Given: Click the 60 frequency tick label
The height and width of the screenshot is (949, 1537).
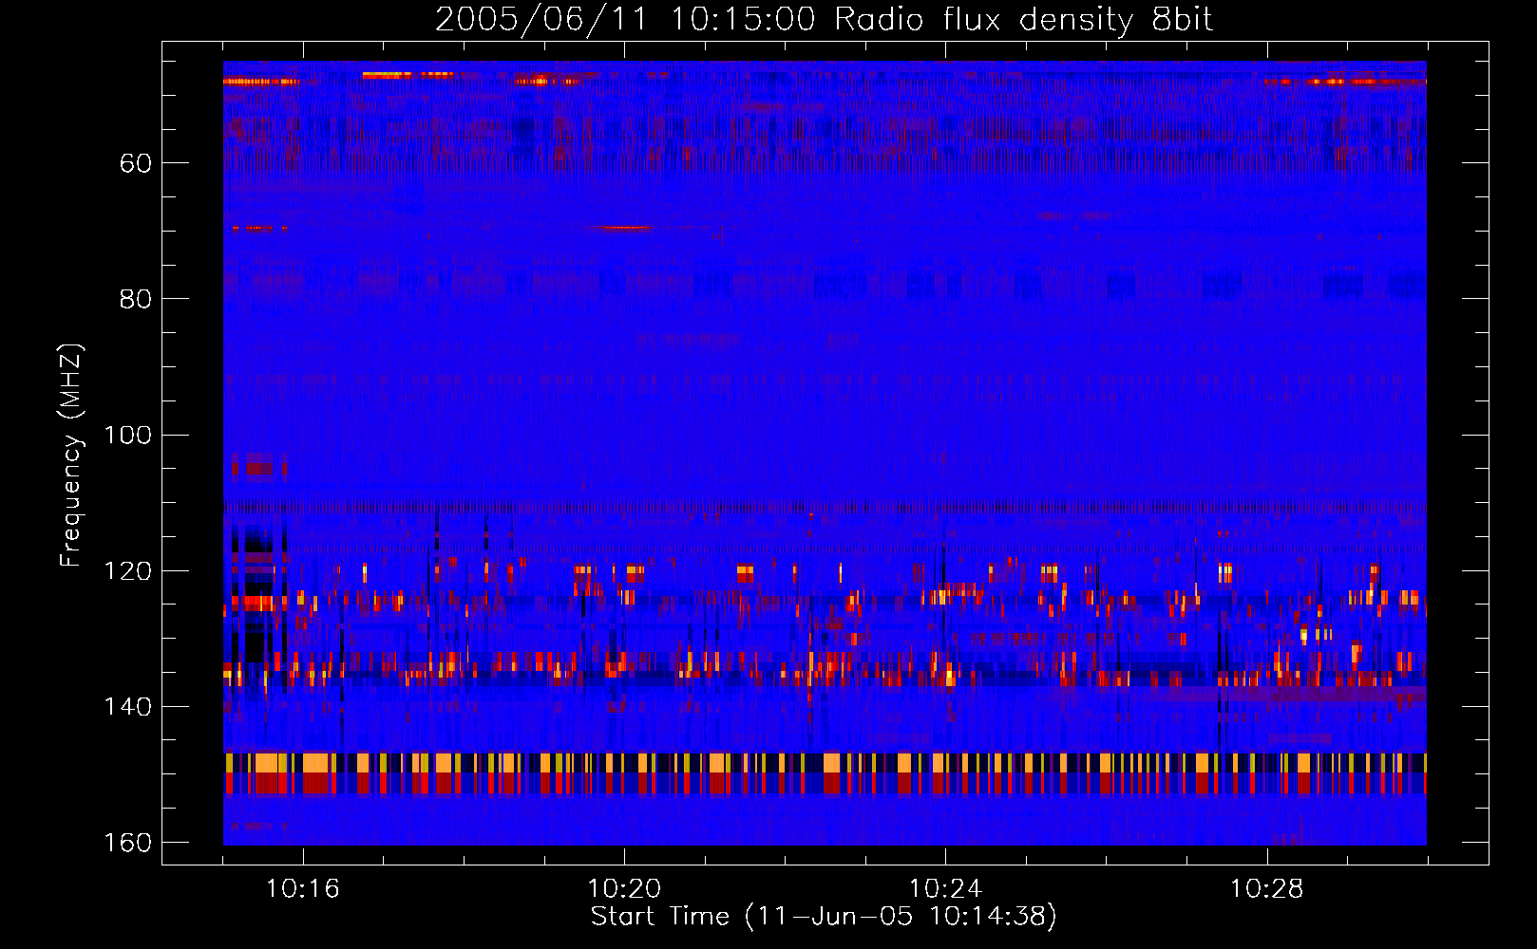Looking at the screenshot, I should click(x=136, y=164).
